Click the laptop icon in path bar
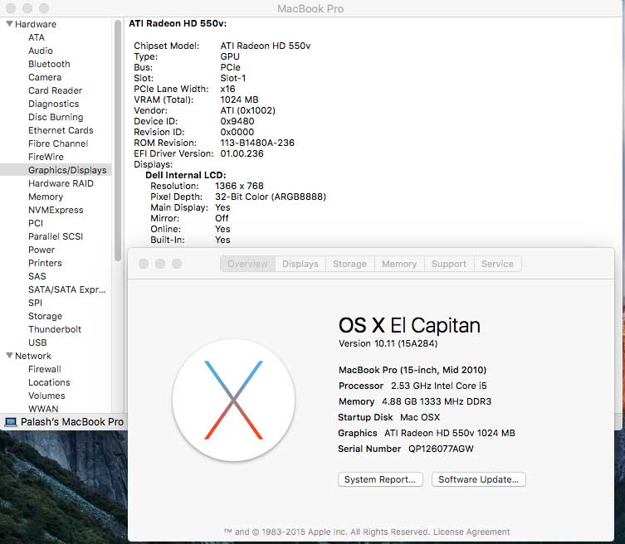The height and width of the screenshot is (544, 625). click(10, 422)
